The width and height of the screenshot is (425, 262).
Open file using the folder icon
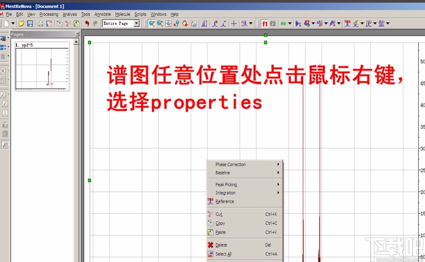pyautogui.click(x=22, y=23)
